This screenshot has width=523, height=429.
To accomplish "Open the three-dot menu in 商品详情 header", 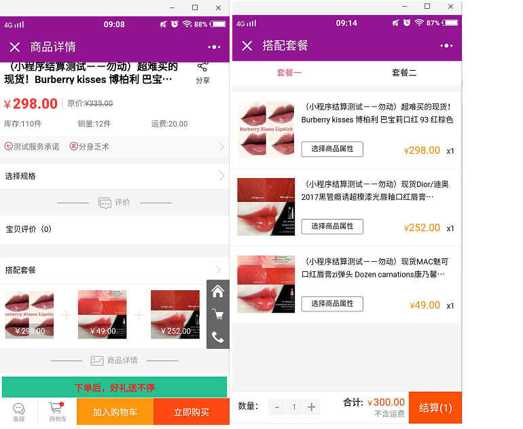I will point(214,47).
